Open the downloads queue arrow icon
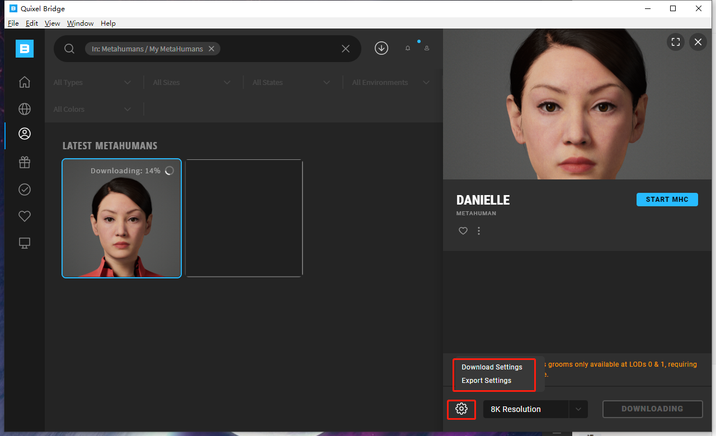 [x=381, y=48]
